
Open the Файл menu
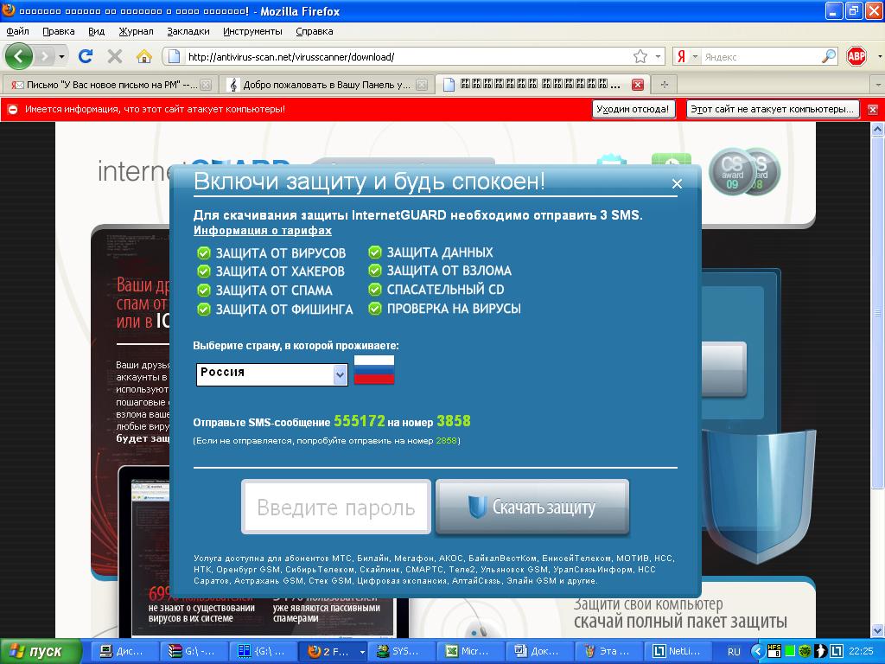pos(17,32)
